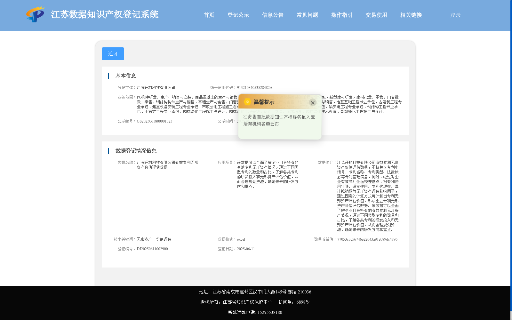
Task: Click the lightbulb icon in 温馨提示
Action: tap(247, 102)
